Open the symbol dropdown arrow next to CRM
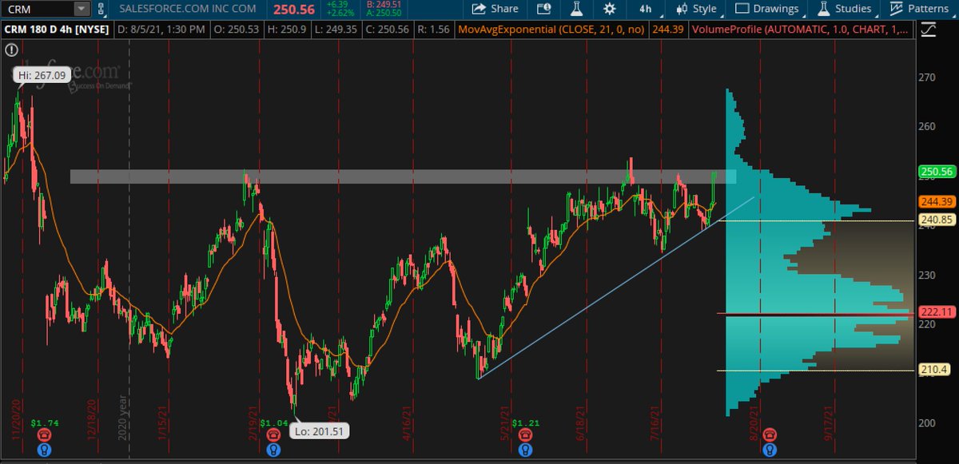 point(82,9)
